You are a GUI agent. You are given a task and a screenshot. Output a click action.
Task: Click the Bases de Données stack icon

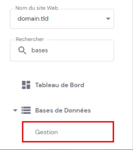(x=26, y=110)
